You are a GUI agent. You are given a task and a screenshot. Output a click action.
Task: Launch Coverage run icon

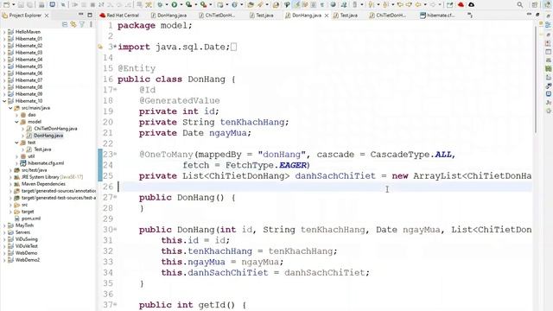click(188, 4)
